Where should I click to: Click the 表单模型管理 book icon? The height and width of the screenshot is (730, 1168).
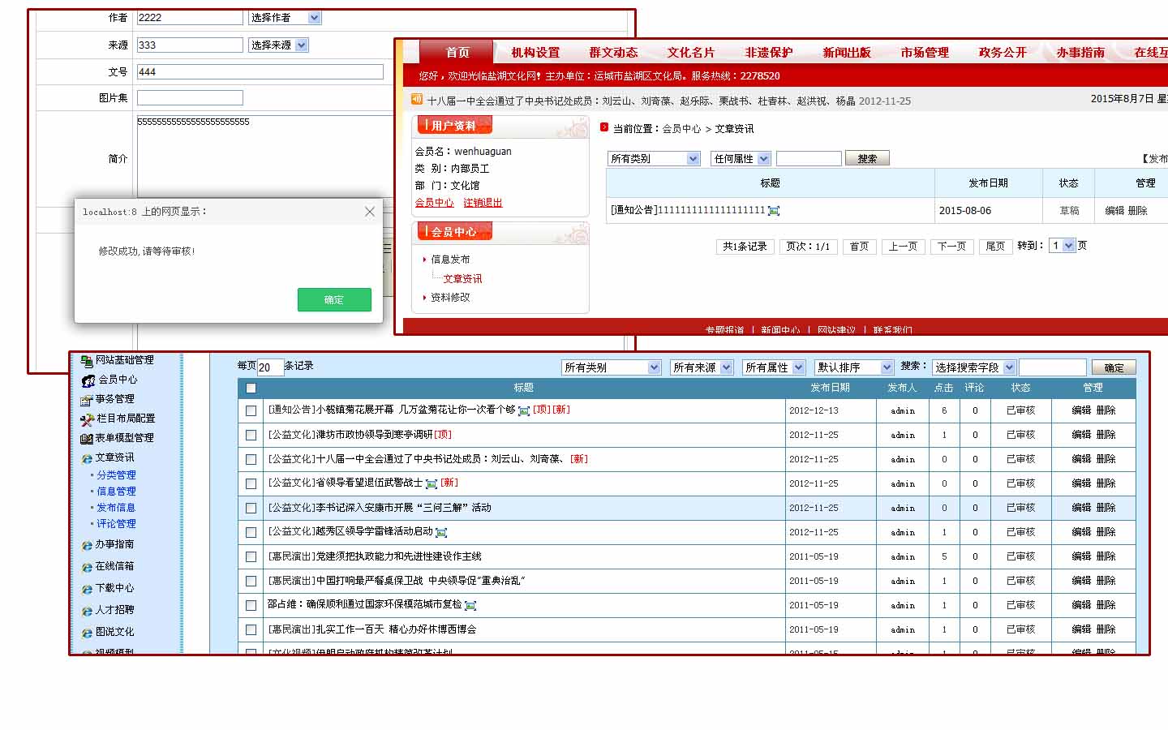coord(87,439)
